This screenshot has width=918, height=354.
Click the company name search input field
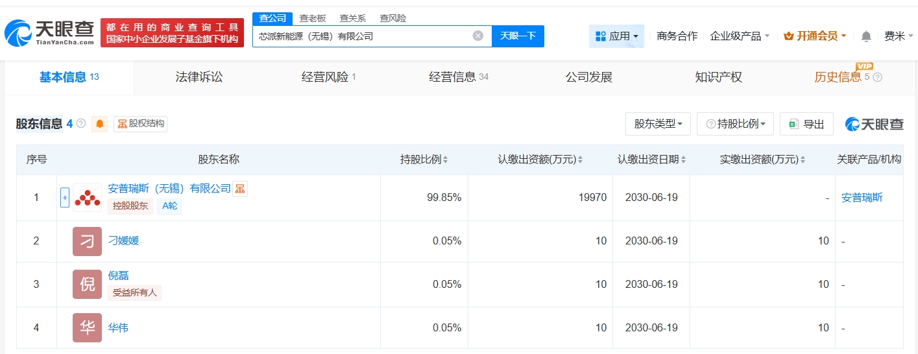coord(360,36)
